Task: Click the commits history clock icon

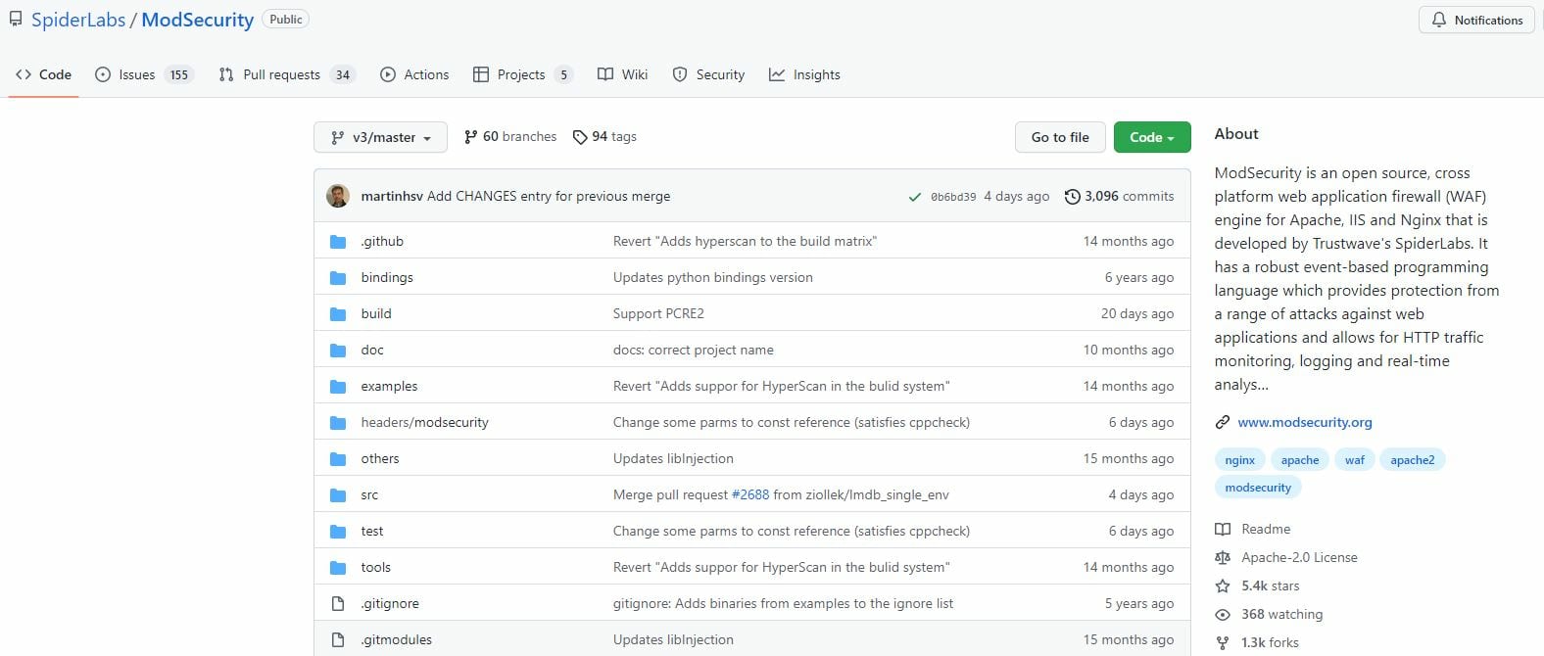Action: (x=1072, y=197)
